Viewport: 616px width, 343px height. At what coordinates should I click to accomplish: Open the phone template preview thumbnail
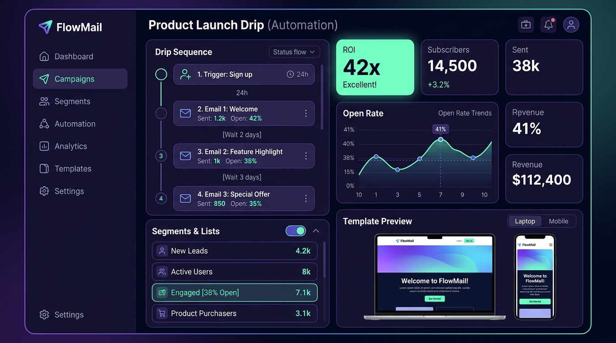tap(535, 276)
